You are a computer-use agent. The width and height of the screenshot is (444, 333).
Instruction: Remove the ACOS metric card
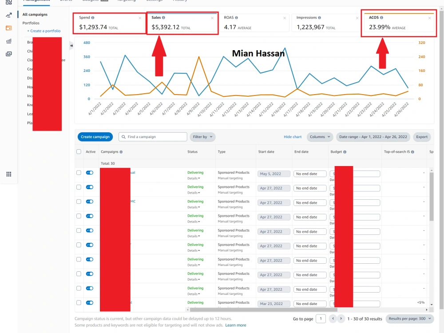tap(429, 18)
